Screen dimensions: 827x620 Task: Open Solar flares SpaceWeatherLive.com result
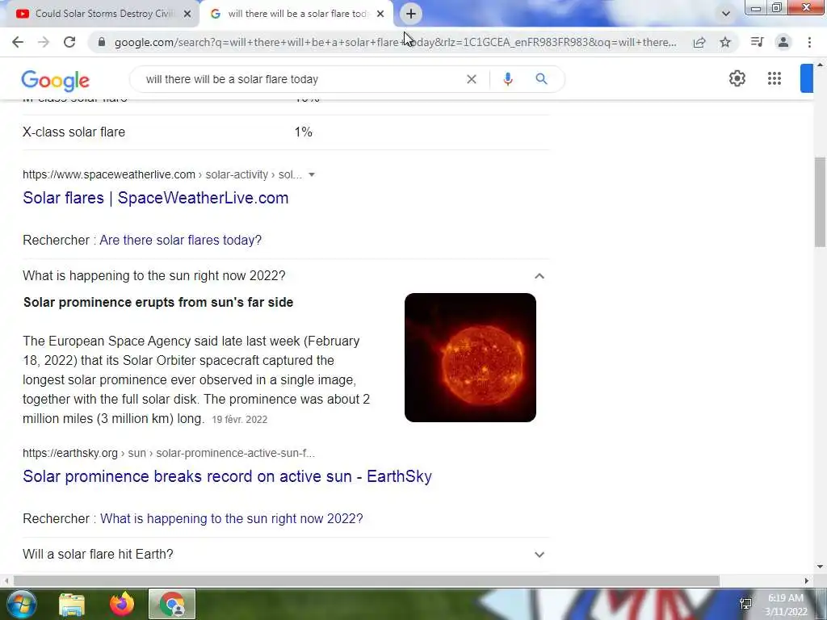click(x=156, y=198)
